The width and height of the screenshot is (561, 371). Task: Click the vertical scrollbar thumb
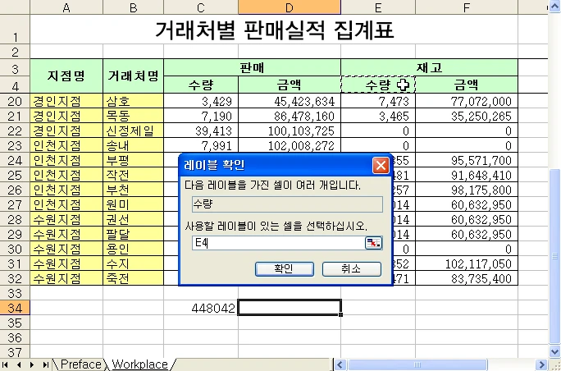pyautogui.click(x=554, y=256)
